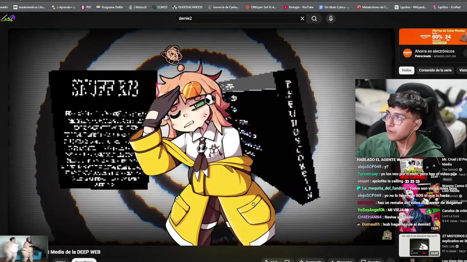Click La_mequita_del_fandom chat message
467x262 pixels.
[407, 188]
